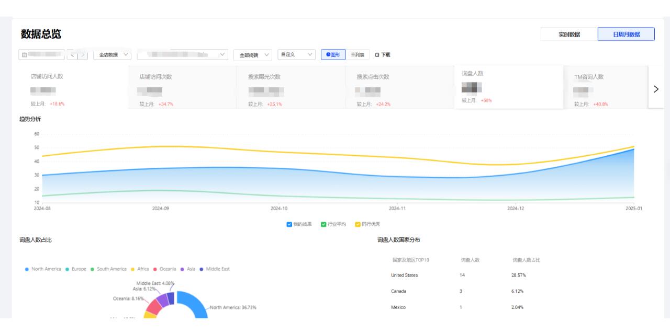Click the 2024-10 x-axis label

[279, 208]
